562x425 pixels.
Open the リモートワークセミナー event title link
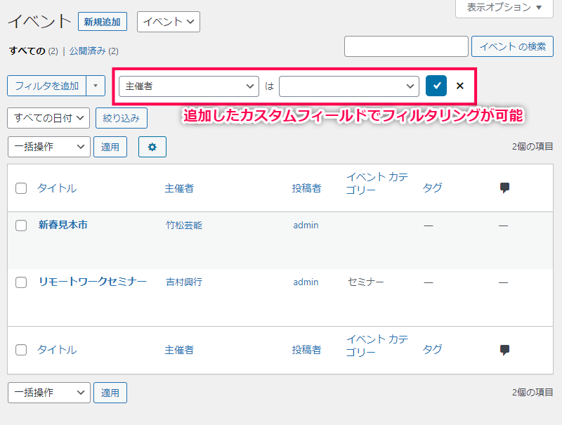pos(93,282)
